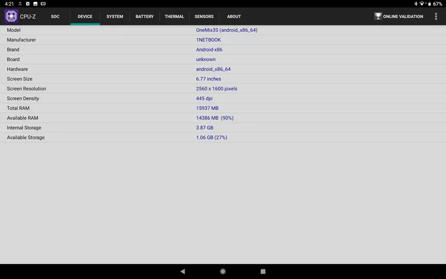This screenshot has height=279, width=446.
Task: Tap the 4:21 clock in status bar
Action: (x=9, y=4)
